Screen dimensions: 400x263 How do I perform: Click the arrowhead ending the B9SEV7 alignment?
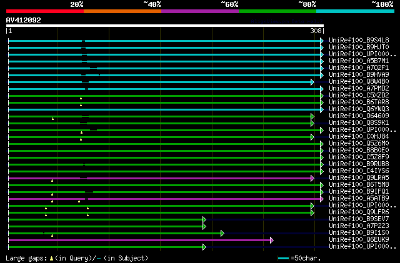click(x=204, y=220)
